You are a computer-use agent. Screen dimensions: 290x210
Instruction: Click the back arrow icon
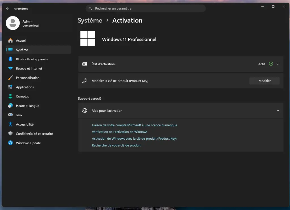click(8, 8)
